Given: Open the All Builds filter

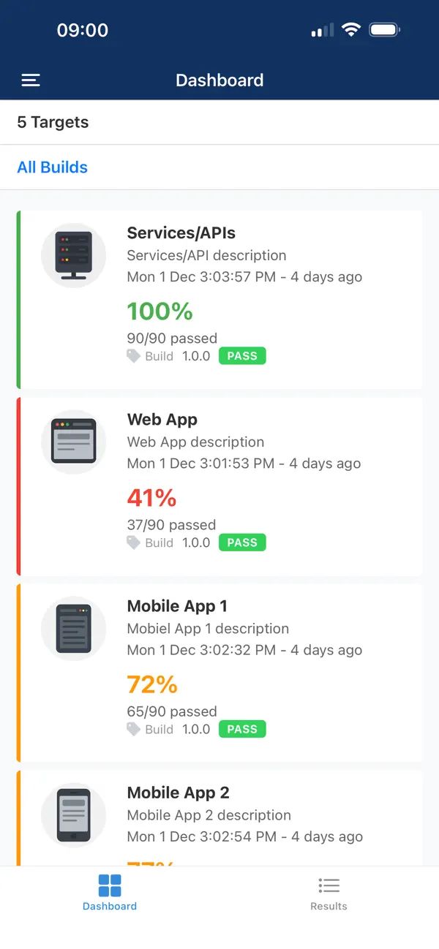Looking at the screenshot, I should pos(52,167).
